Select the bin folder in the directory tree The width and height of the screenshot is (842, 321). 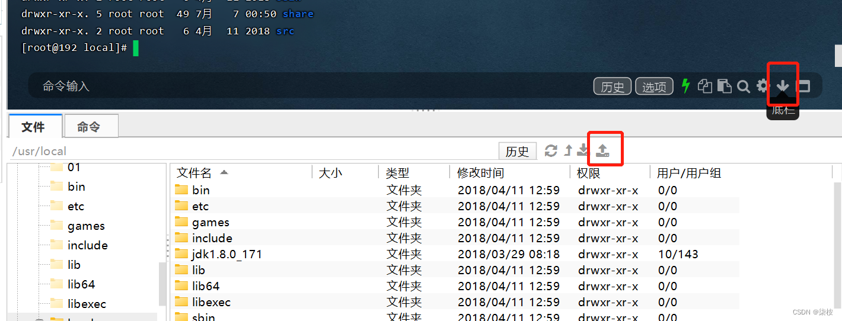[x=76, y=187]
